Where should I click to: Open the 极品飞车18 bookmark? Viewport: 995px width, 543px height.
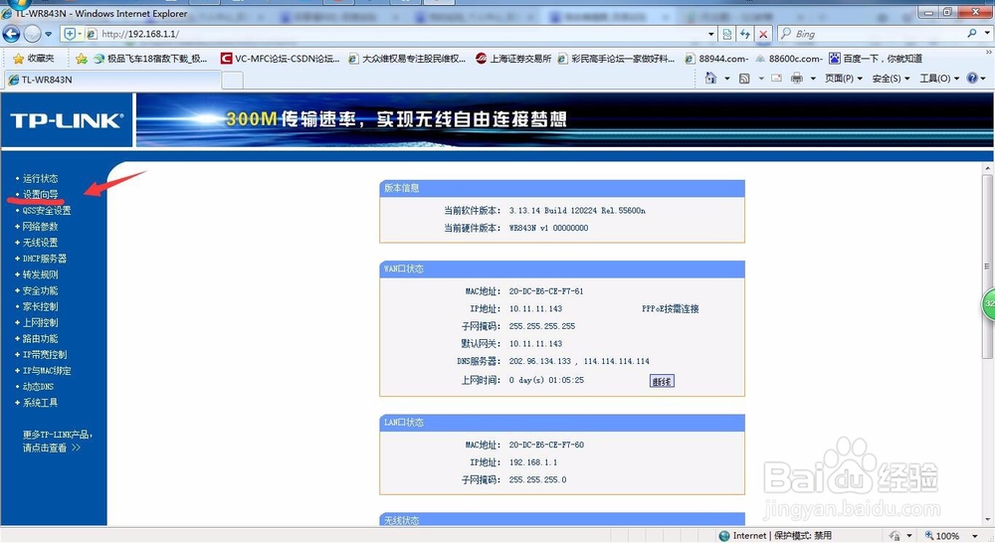tap(150, 59)
